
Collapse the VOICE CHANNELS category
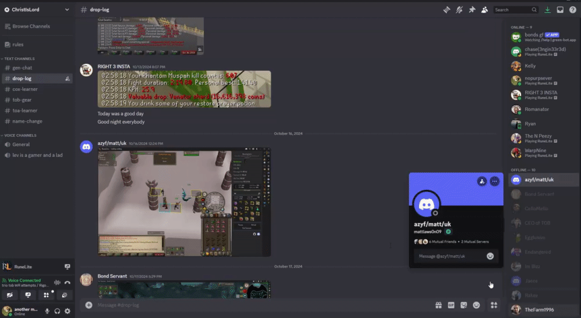(x=20, y=135)
